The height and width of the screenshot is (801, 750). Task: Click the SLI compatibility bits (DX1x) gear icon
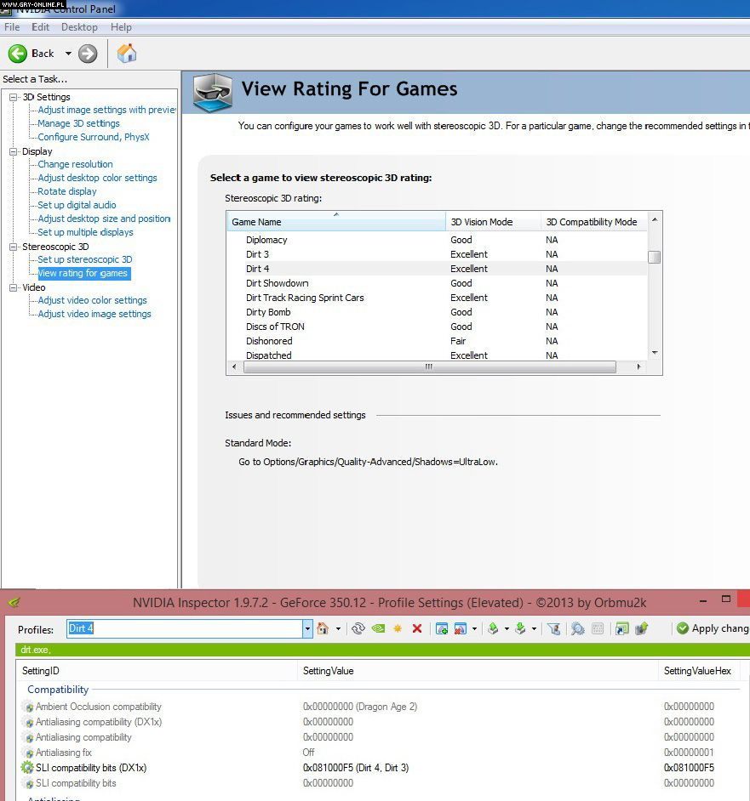tap(27, 768)
